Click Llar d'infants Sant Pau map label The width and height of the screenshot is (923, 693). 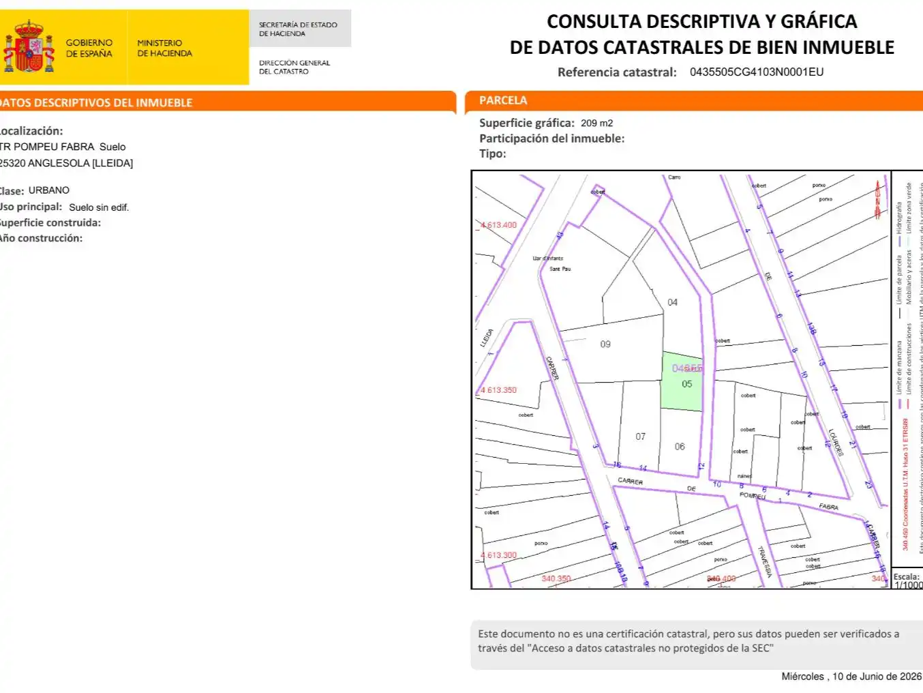[x=549, y=263]
